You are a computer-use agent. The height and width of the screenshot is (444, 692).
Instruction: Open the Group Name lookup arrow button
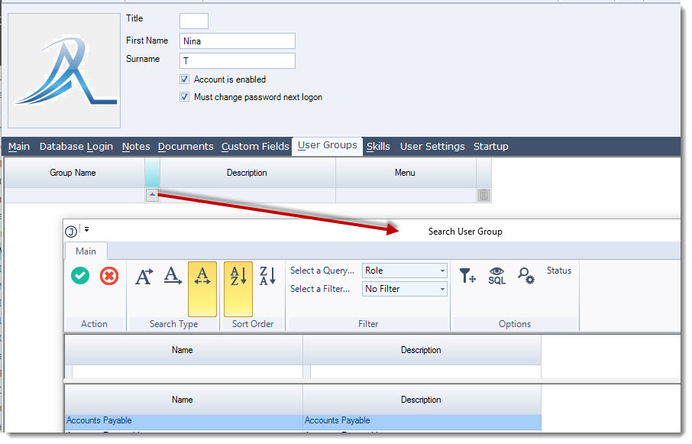[x=152, y=195]
